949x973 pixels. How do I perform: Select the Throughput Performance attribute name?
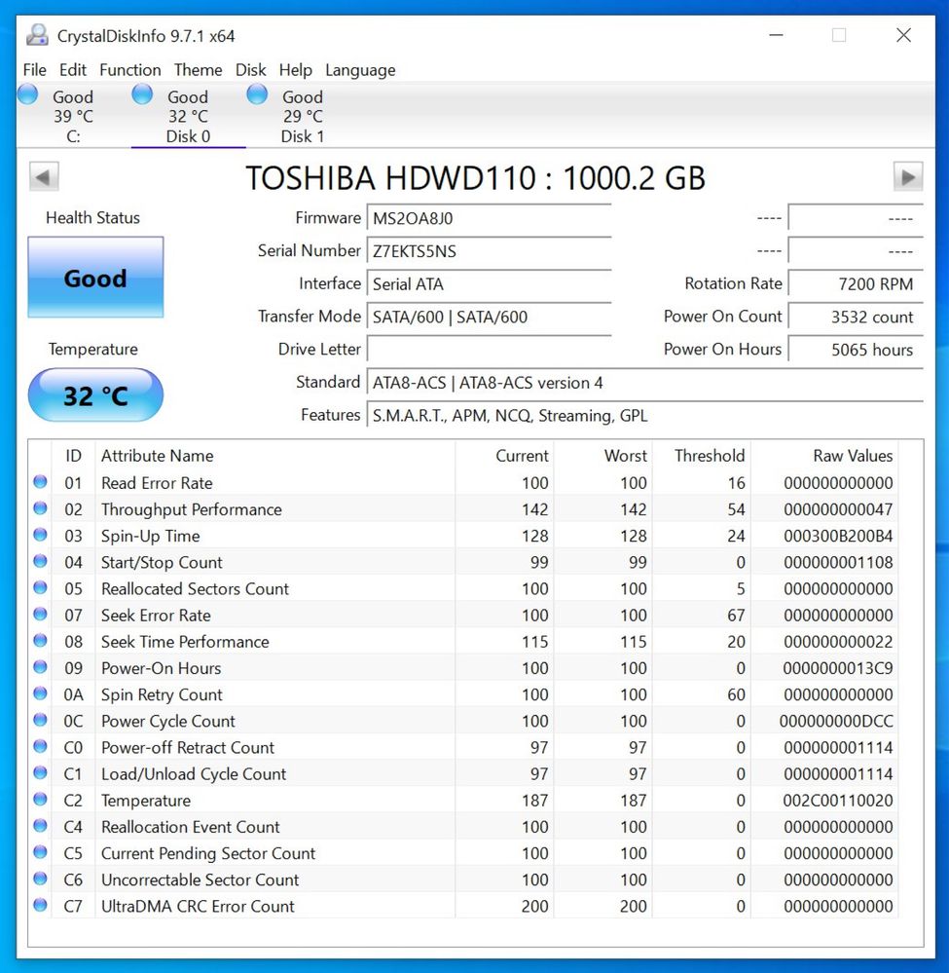192,509
